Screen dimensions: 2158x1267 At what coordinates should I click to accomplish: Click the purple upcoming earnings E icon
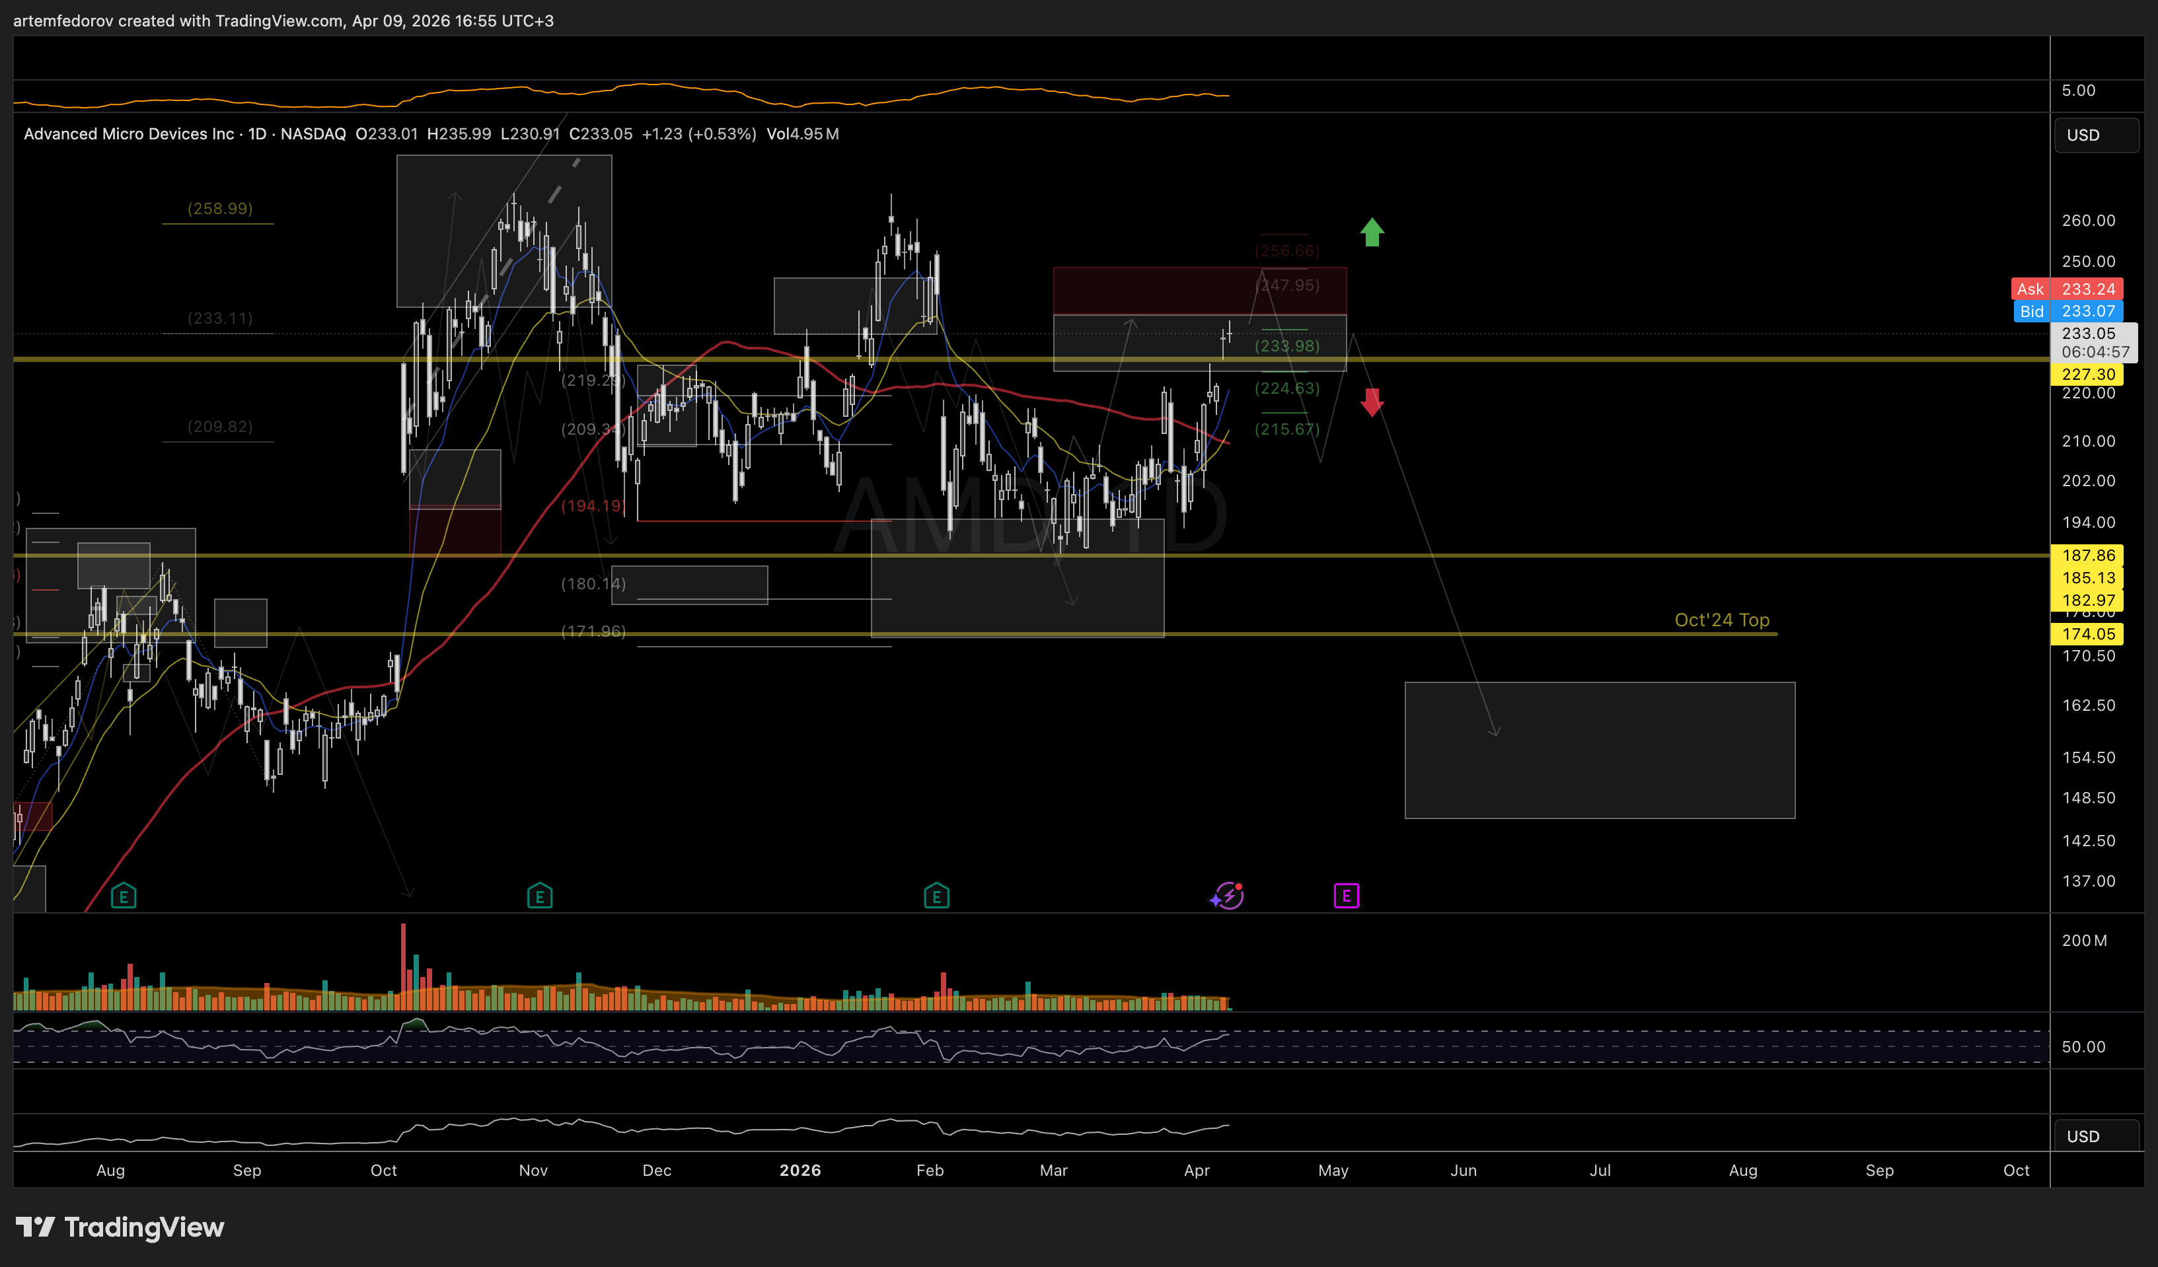click(x=1346, y=896)
